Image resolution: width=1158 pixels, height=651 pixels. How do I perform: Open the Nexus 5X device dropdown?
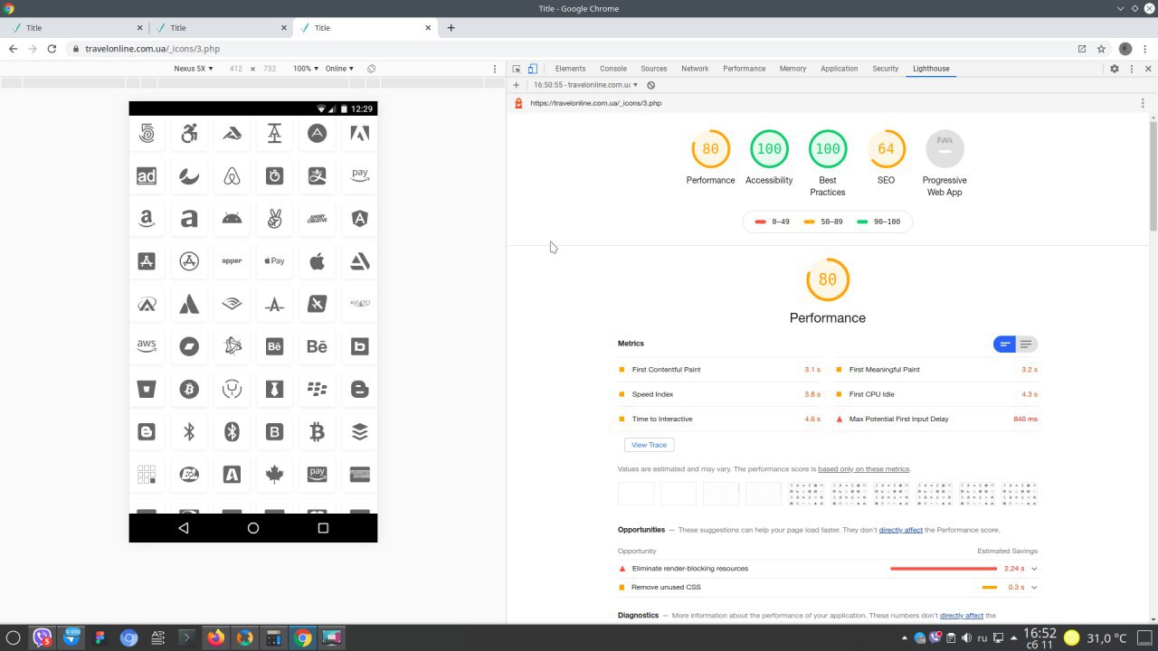tap(194, 69)
